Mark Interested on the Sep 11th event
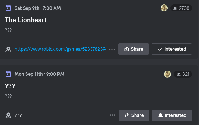Image resolution: width=199 pixels, height=125 pixels. (172, 115)
